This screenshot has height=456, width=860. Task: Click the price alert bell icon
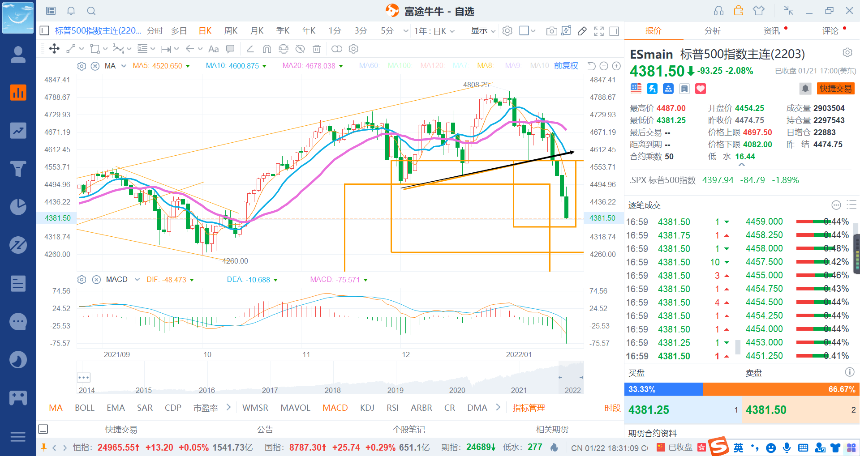805,89
